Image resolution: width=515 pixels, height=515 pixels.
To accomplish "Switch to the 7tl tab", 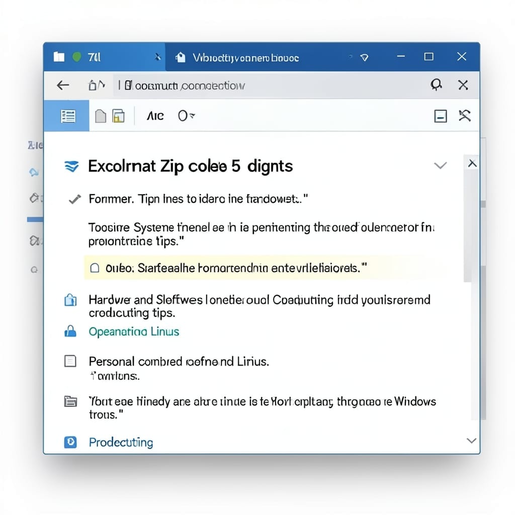I will [105, 57].
